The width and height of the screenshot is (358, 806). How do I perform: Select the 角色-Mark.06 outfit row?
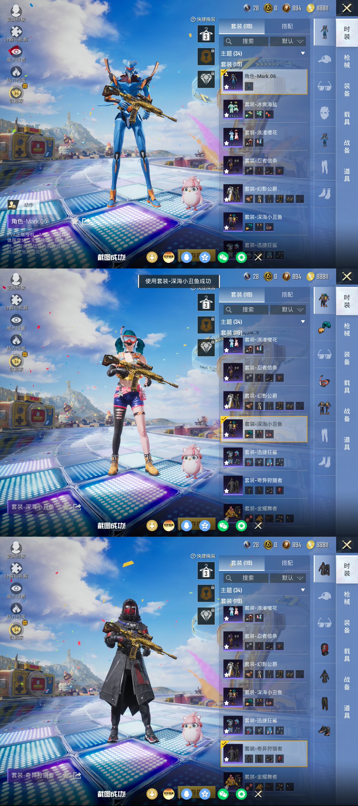point(264,82)
